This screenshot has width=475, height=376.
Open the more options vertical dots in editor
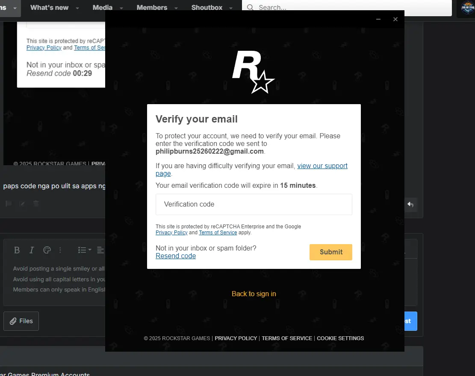(x=60, y=250)
